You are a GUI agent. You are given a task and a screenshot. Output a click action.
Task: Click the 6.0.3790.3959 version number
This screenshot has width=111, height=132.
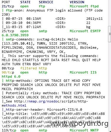click(15, 35)
